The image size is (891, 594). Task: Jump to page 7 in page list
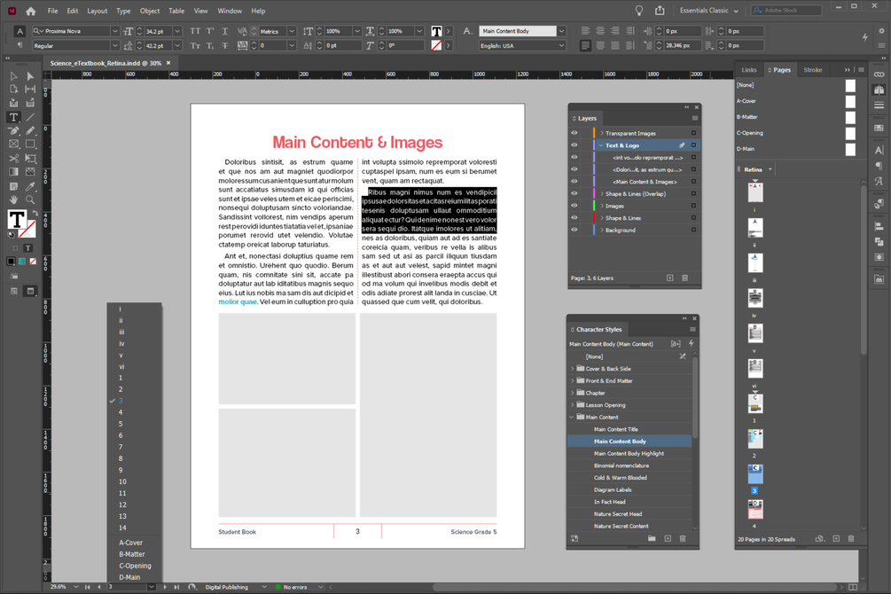(x=121, y=447)
